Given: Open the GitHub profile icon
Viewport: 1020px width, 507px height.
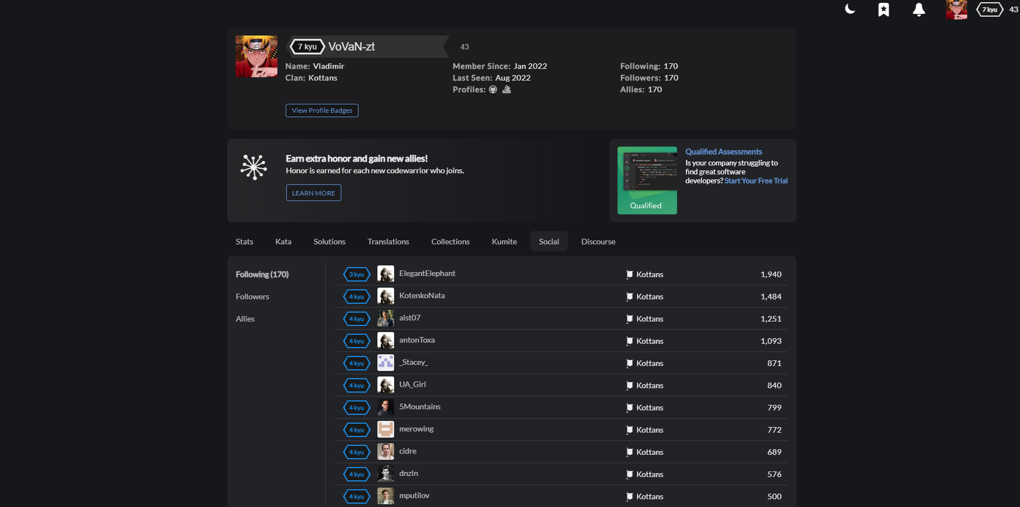Looking at the screenshot, I should click(x=493, y=89).
